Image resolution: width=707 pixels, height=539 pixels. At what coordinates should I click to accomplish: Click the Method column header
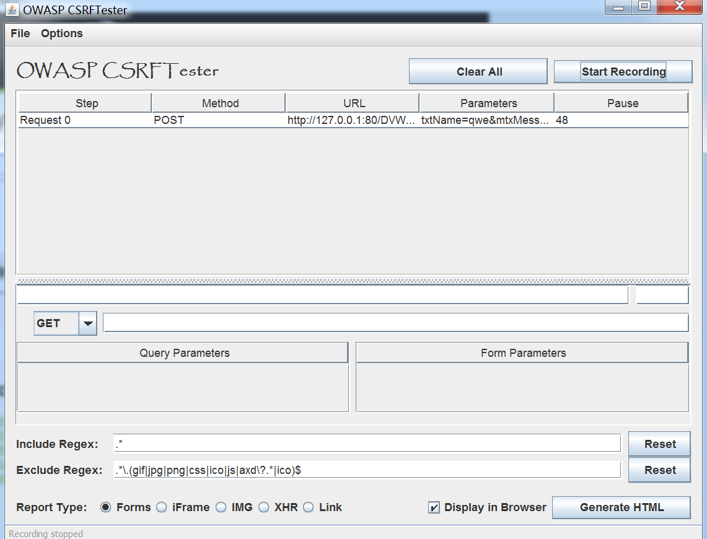[x=219, y=103]
